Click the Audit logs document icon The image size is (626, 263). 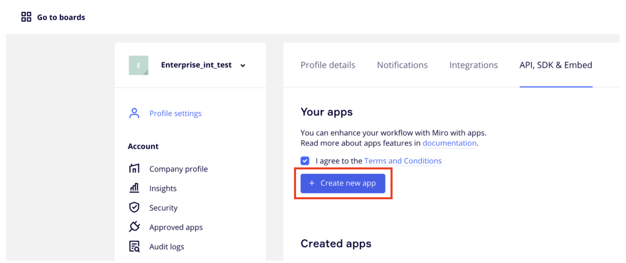click(134, 246)
